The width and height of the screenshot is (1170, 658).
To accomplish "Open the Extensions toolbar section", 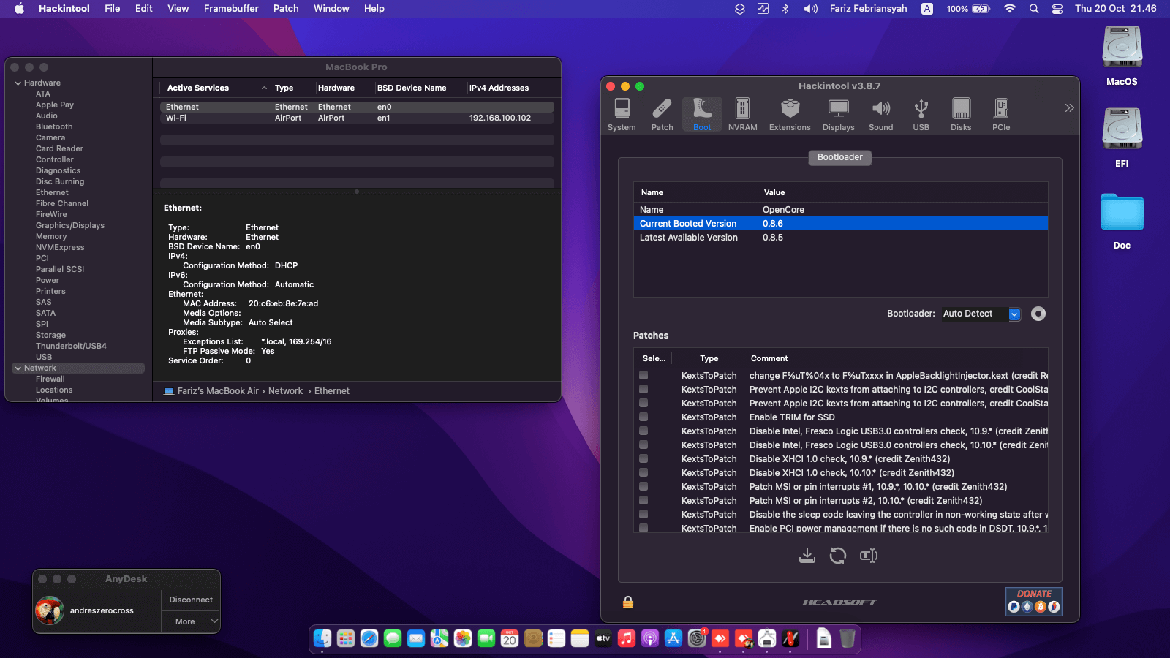I will click(790, 115).
